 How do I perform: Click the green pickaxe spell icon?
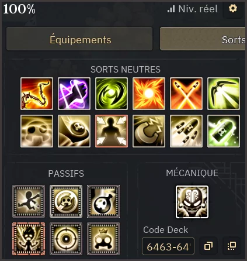224,94
